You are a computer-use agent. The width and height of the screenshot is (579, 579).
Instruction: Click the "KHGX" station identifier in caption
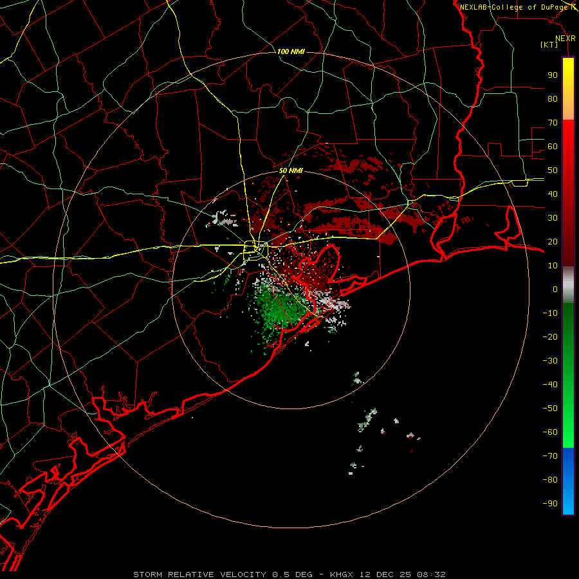coord(342,574)
